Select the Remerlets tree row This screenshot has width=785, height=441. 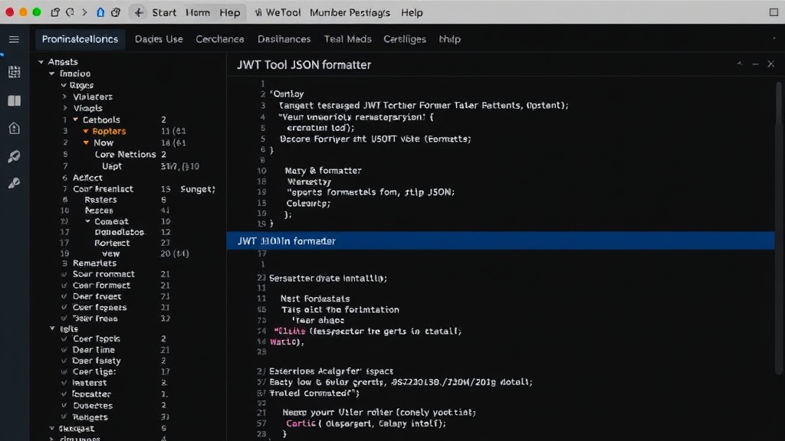click(94, 263)
